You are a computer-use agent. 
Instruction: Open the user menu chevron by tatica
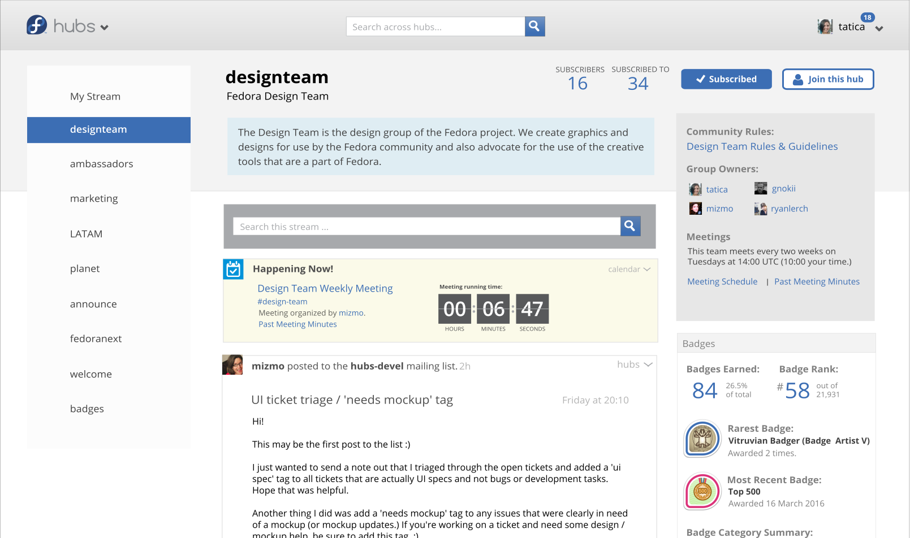879,29
